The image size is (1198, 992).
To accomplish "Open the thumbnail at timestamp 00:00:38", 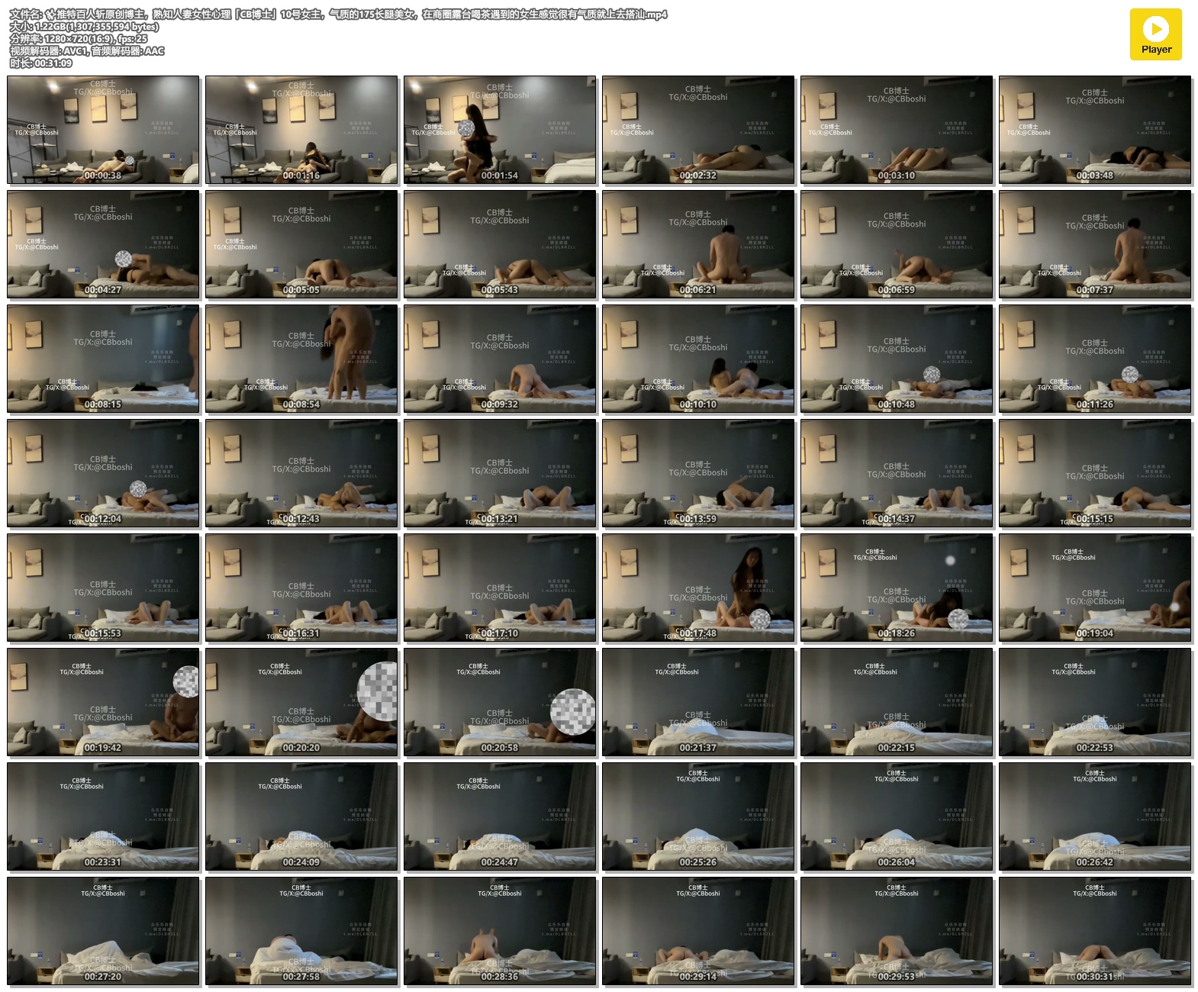I will coord(103,130).
